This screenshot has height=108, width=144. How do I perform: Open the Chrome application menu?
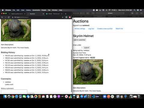click(x=8, y=10)
